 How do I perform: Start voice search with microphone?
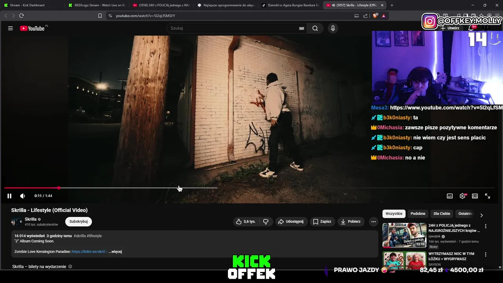point(333,28)
